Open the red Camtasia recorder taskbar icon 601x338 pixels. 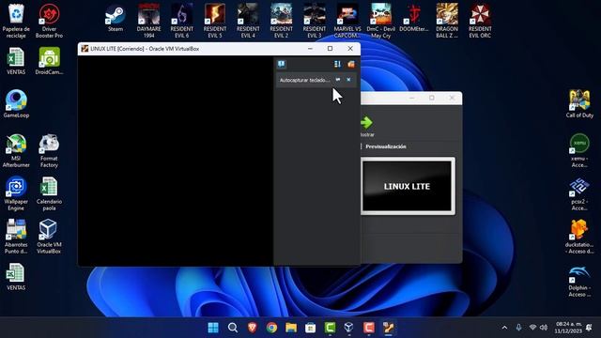(369, 328)
